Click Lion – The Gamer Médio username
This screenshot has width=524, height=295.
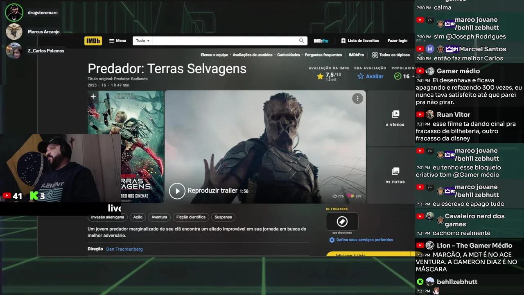pos(474,245)
